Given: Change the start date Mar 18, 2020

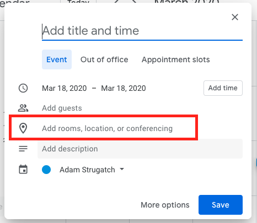Looking at the screenshot, I should point(65,88).
